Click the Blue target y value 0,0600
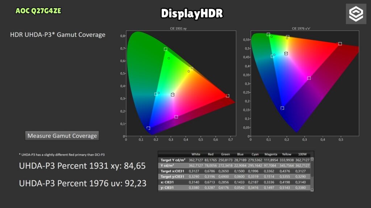 pos(239,177)
